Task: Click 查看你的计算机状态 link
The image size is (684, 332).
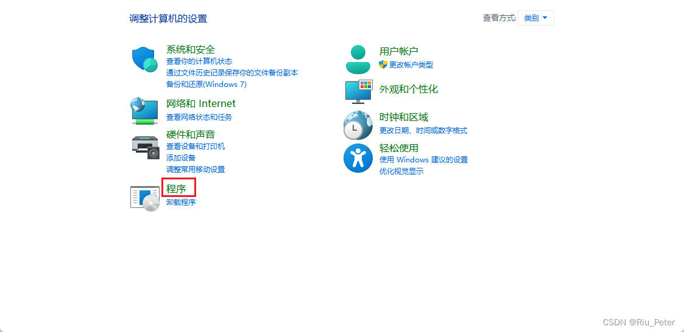Action: click(x=199, y=61)
